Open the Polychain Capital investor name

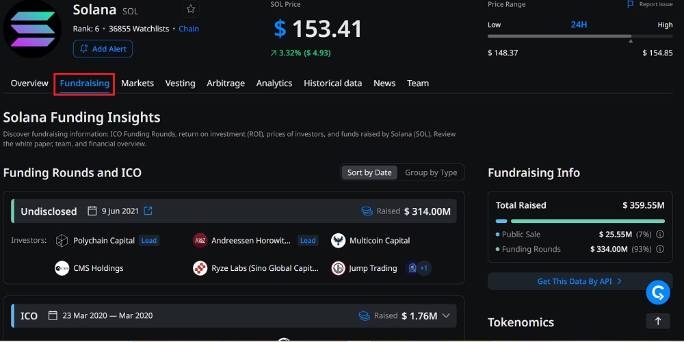[x=104, y=241]
